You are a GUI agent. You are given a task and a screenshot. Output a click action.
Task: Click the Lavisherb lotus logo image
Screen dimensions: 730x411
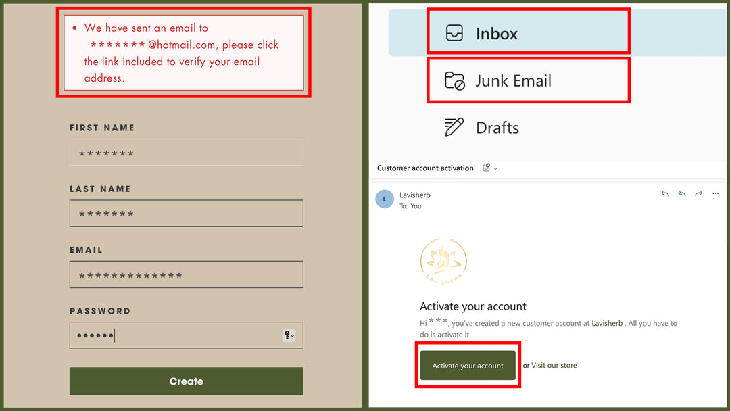(443, 260)
